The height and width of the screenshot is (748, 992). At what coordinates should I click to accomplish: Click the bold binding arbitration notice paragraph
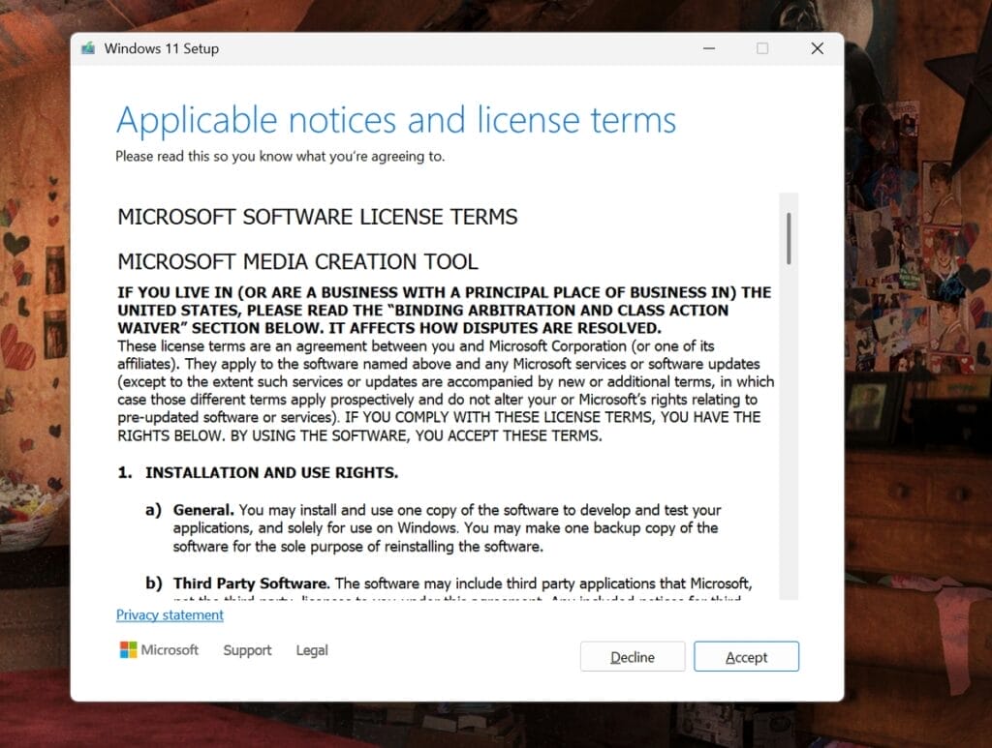click(444, 310)
